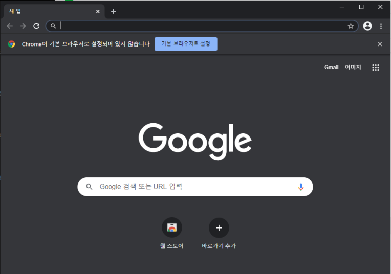391x274 pixels.
Task: Click the address bar input
Action: click(x=202, y=26)
